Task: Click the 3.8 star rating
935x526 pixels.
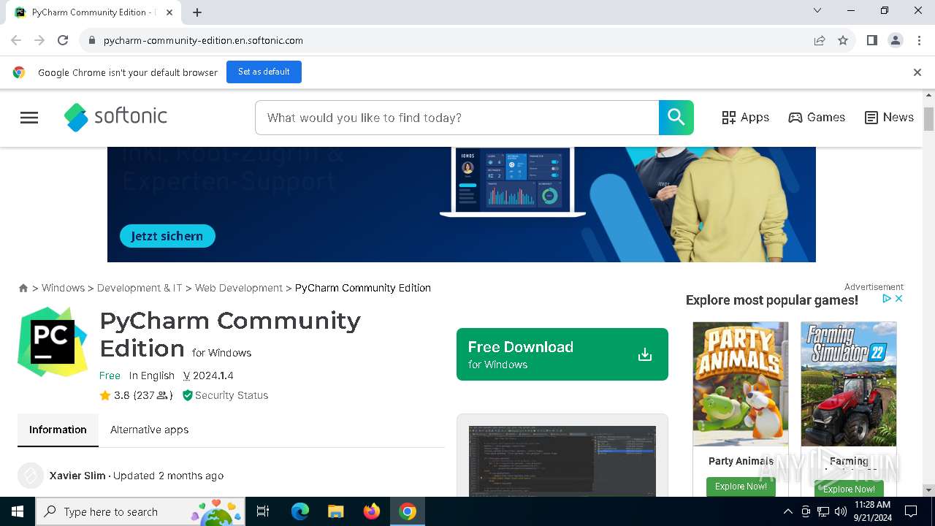Action: click(x=136, y=395)
